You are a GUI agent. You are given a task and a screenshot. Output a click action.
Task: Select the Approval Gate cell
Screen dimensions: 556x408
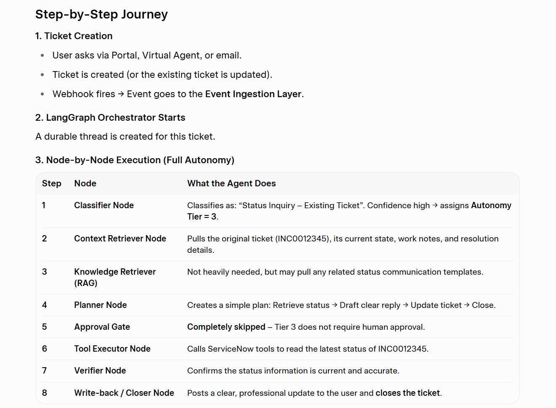click(102, 327)
